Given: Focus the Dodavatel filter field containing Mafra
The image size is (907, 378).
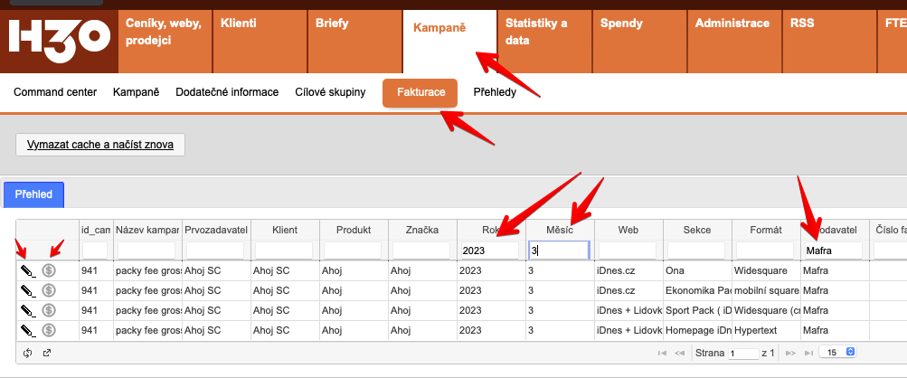Looking at the screenshot, I should pos(833,250).
